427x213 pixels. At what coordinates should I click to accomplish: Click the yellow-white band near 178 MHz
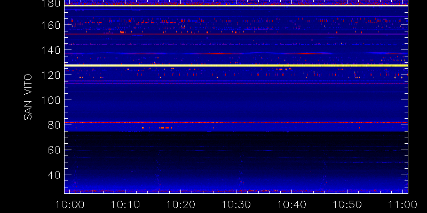click(x=236, y=5)
